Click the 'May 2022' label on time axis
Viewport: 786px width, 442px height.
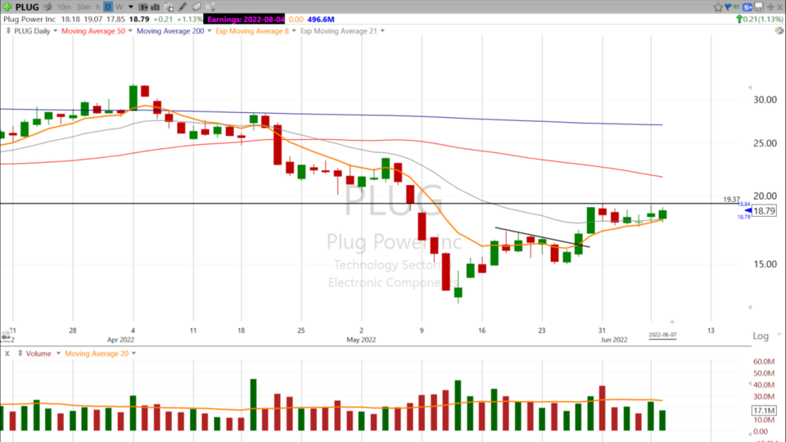click(x=361, y=339)
